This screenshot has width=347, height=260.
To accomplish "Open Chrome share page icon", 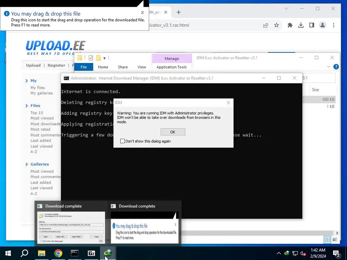I will point(266,25).
